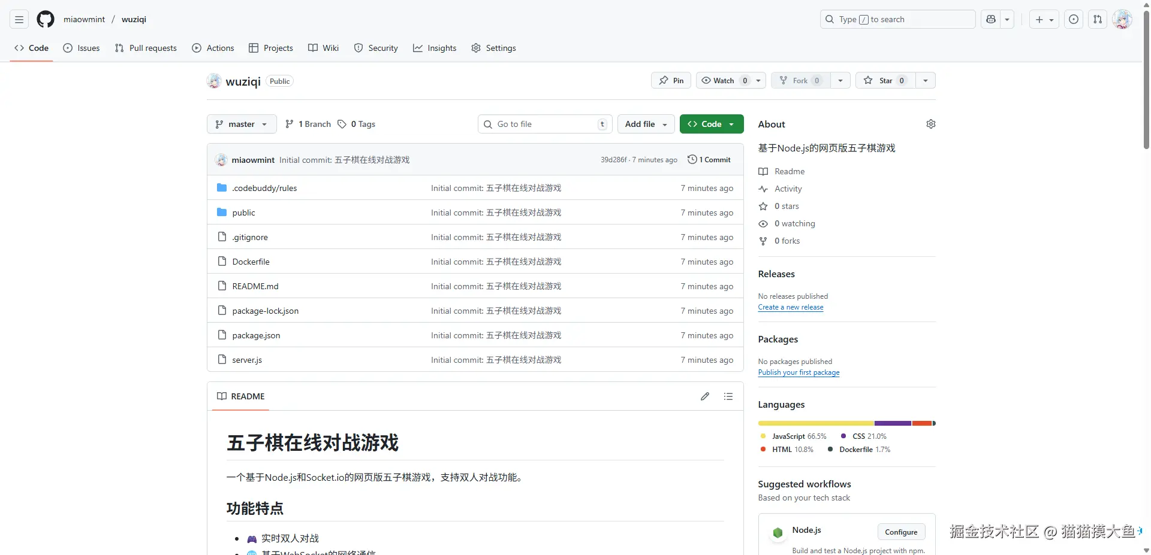This screenshot has width=1151, height=555.
Task: Open README outline list icon
Action: (728, 396)
